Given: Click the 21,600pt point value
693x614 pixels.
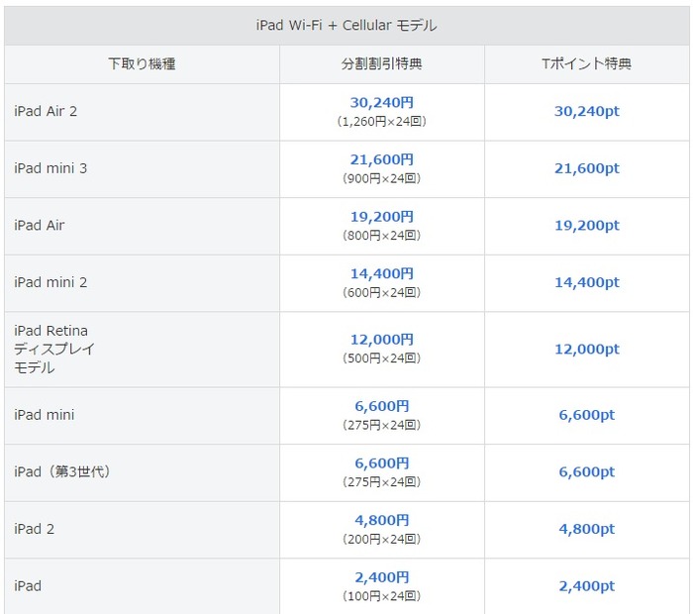Looking at the screenshot, I should coord(587,168).
